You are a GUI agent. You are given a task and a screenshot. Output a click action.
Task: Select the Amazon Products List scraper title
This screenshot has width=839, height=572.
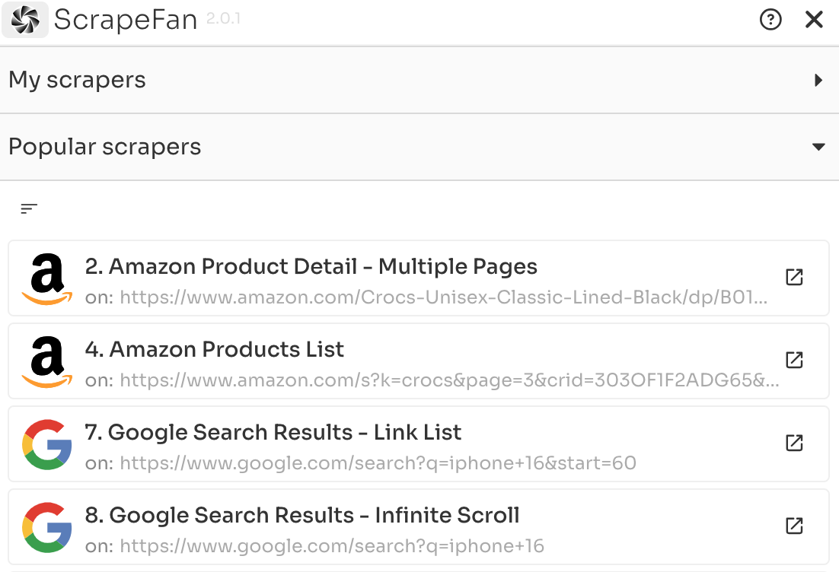point(215,349)
